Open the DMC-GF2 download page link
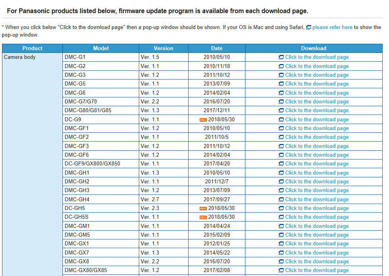389x276 pixels. pos(317,137)
